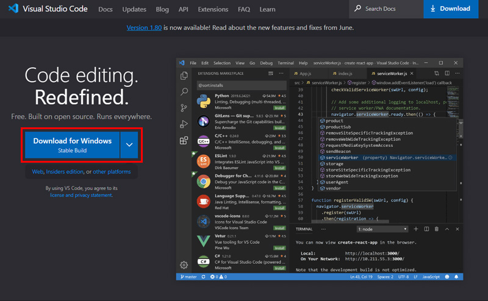Select the serviceWorker suggestion in the autocomplete list
The height and width of the screenshot is (301, 488).
coord(386,158)
